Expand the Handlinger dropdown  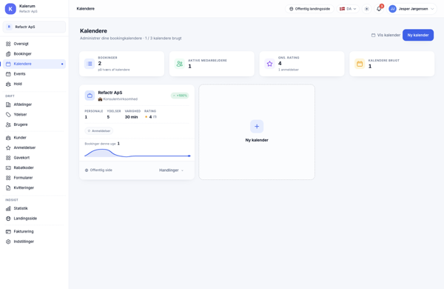(x=172, y=170)
